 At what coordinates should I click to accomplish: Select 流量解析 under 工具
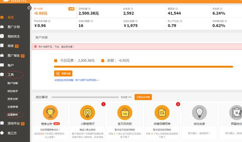pos(12,114)
